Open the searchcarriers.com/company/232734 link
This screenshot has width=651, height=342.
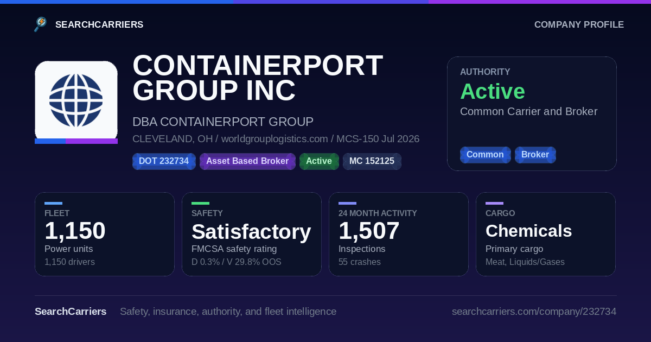click(534, 312)
